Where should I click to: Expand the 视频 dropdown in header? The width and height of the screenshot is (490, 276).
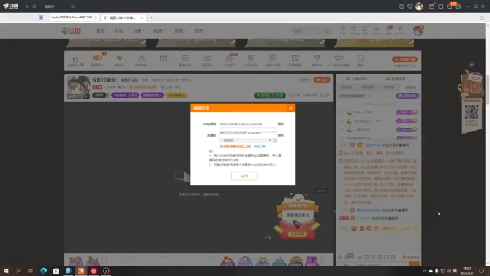[159, 31]
